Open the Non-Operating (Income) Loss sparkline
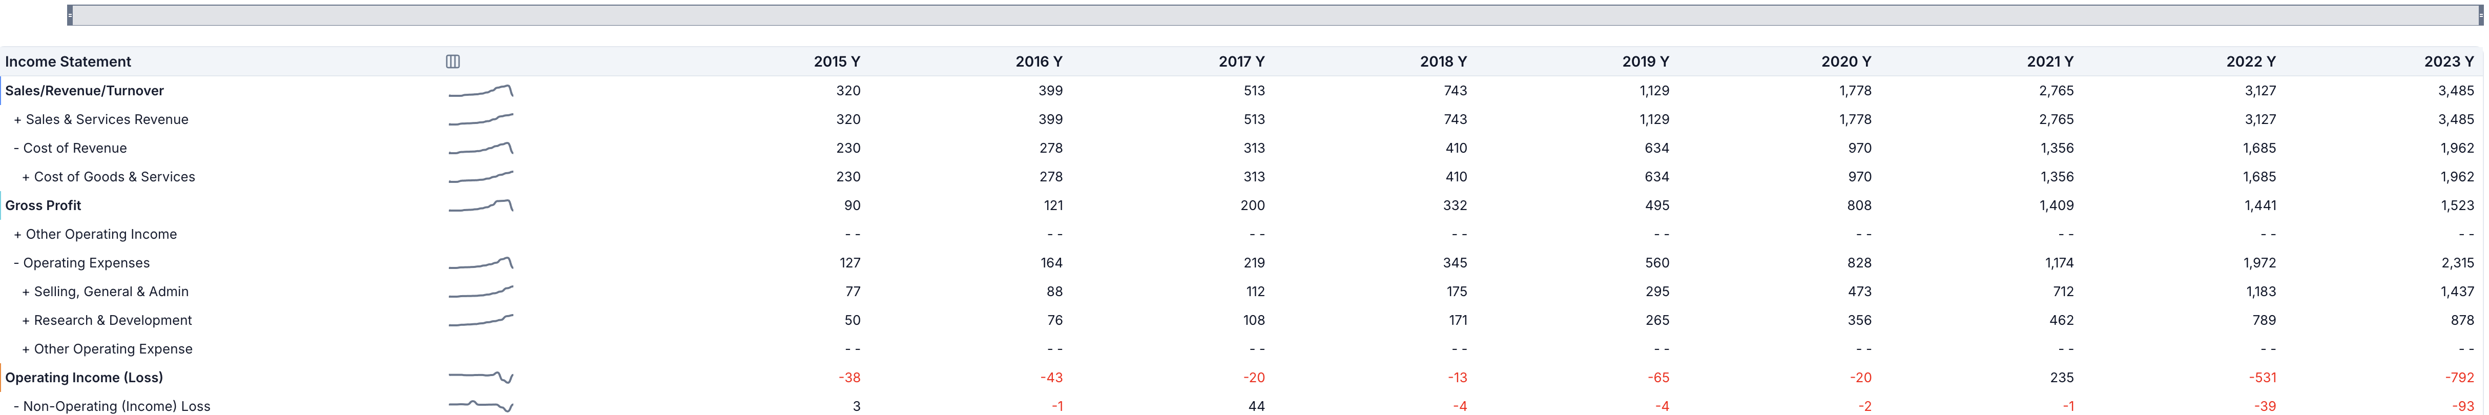The height and width of the screenshot is (415, 2489). (480, 406)
